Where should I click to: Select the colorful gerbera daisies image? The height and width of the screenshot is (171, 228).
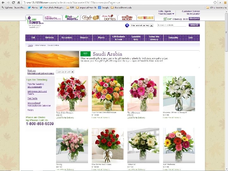[x=179, y=145]
